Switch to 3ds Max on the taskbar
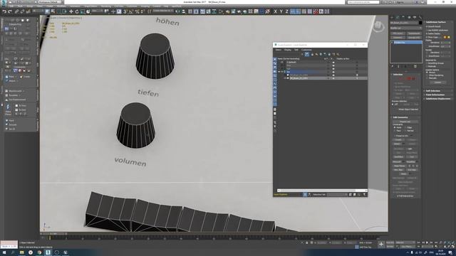456x256 pixels. [x=48, y=252]
